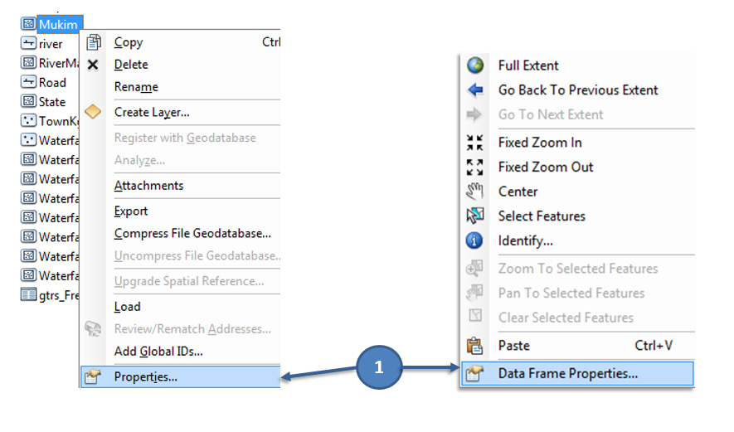Click the Paste clipboard icon

[x=475, y=346]
